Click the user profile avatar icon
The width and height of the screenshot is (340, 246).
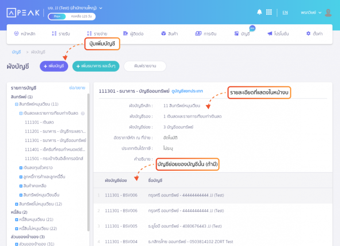coord(328,12)
